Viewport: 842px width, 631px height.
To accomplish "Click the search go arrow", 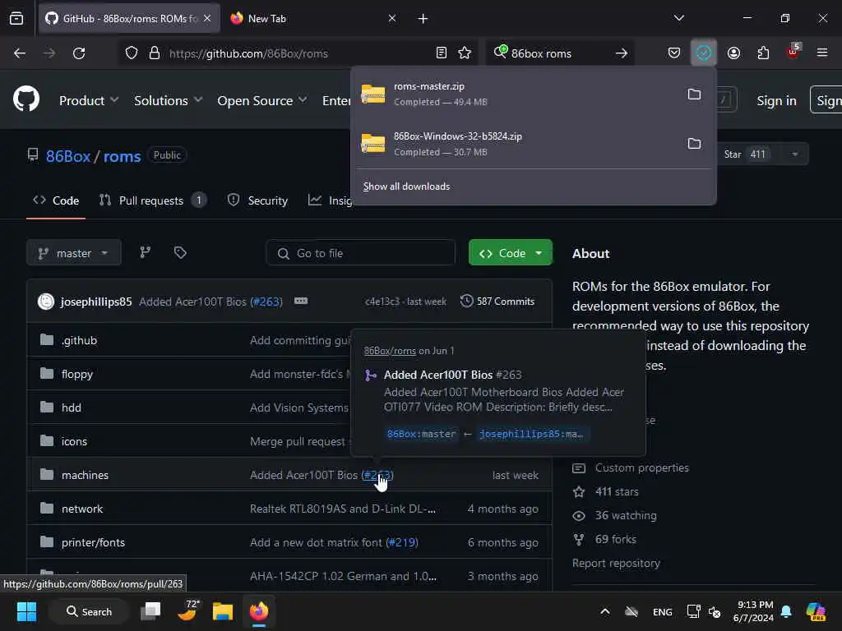I will pyautogui.click(x=622, y=53).
